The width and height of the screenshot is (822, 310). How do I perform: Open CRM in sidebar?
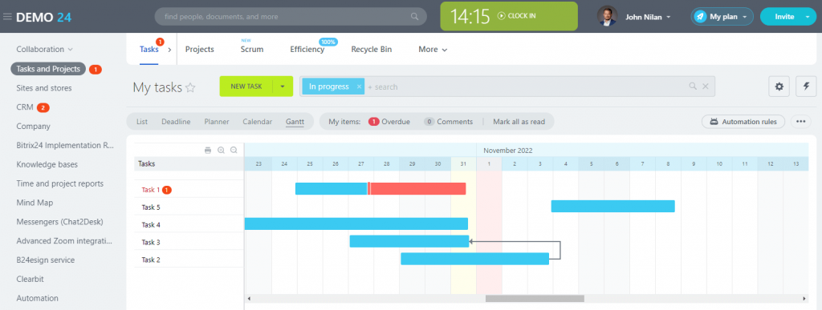click(25, 107)
